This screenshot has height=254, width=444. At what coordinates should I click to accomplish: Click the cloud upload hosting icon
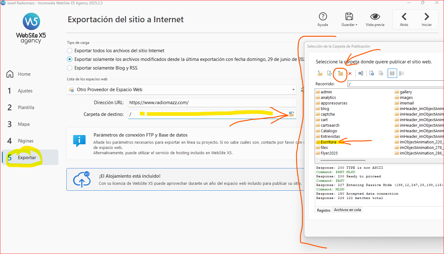[82, 180]
